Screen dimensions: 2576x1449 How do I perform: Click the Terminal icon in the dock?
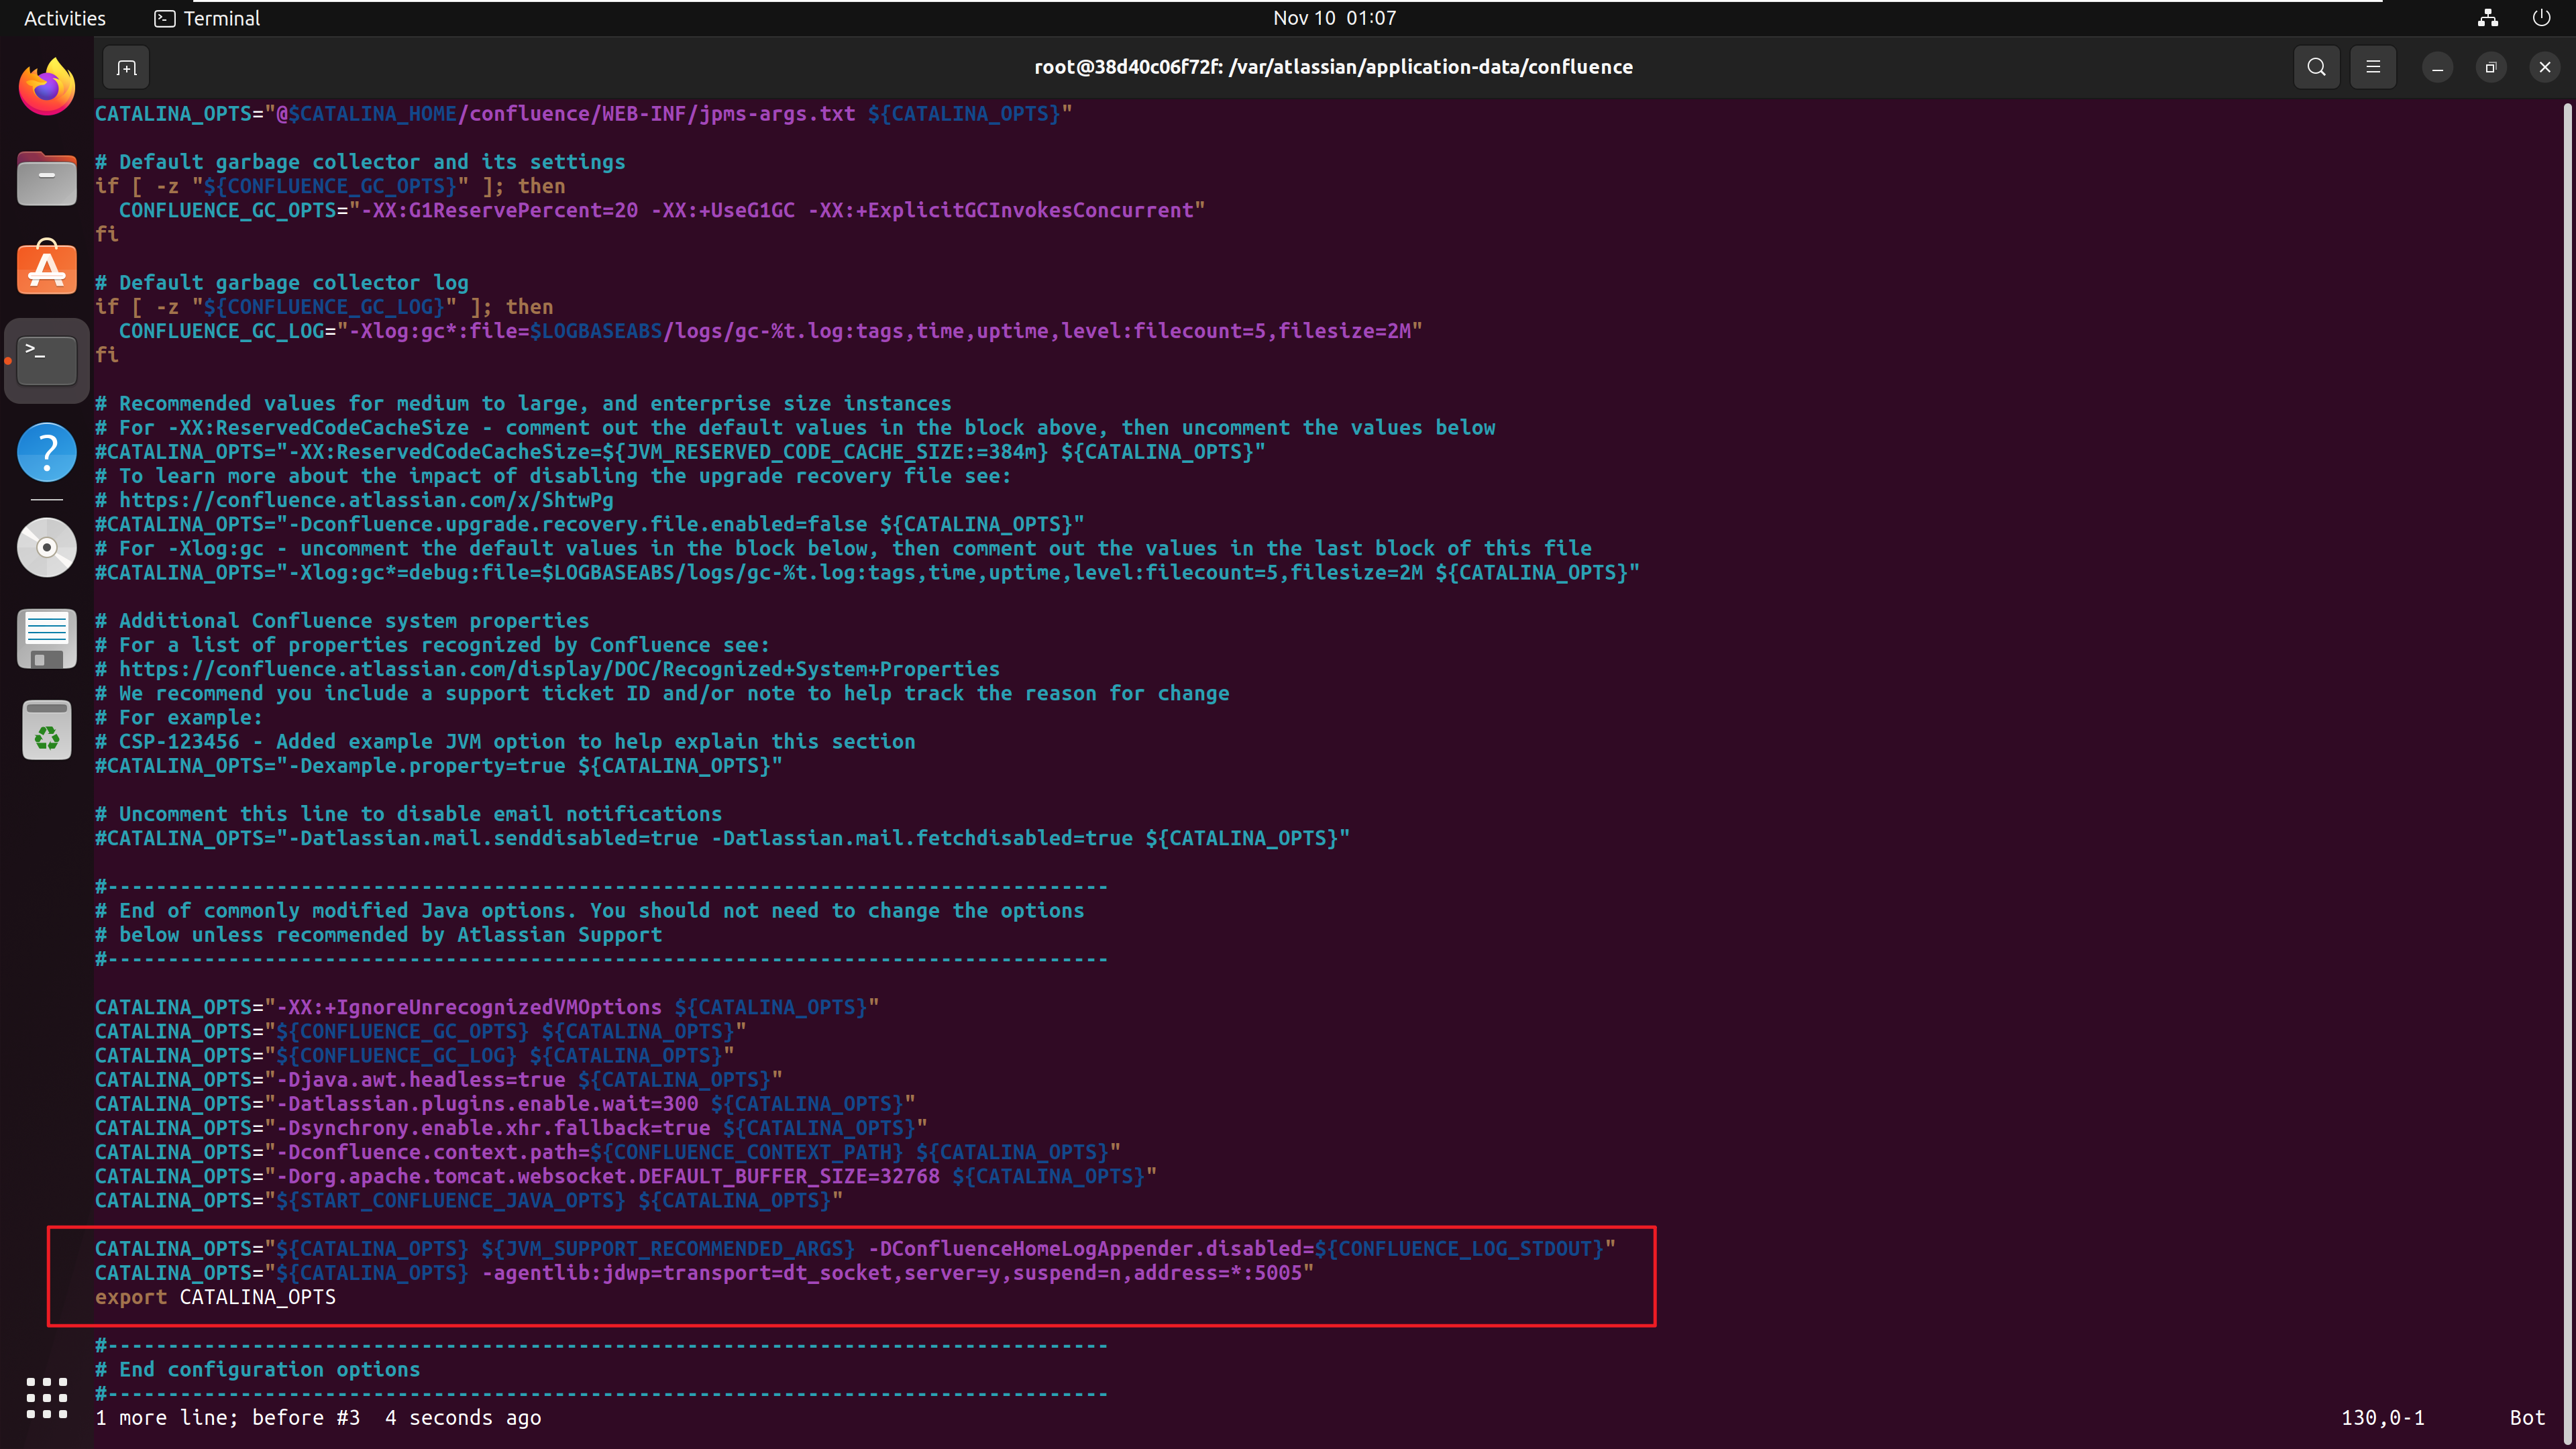47,361
